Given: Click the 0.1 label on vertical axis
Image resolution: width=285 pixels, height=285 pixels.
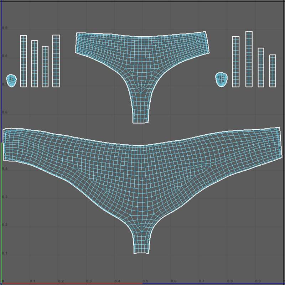Looking at the screenshot, I should tap(5, 253).
